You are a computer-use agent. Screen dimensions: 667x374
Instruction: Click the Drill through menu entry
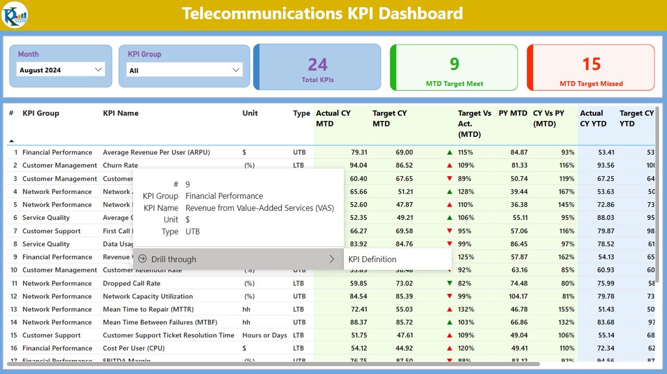coord(238,259)
